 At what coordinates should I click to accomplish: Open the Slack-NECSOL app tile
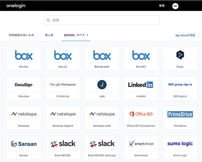(63, 148)
